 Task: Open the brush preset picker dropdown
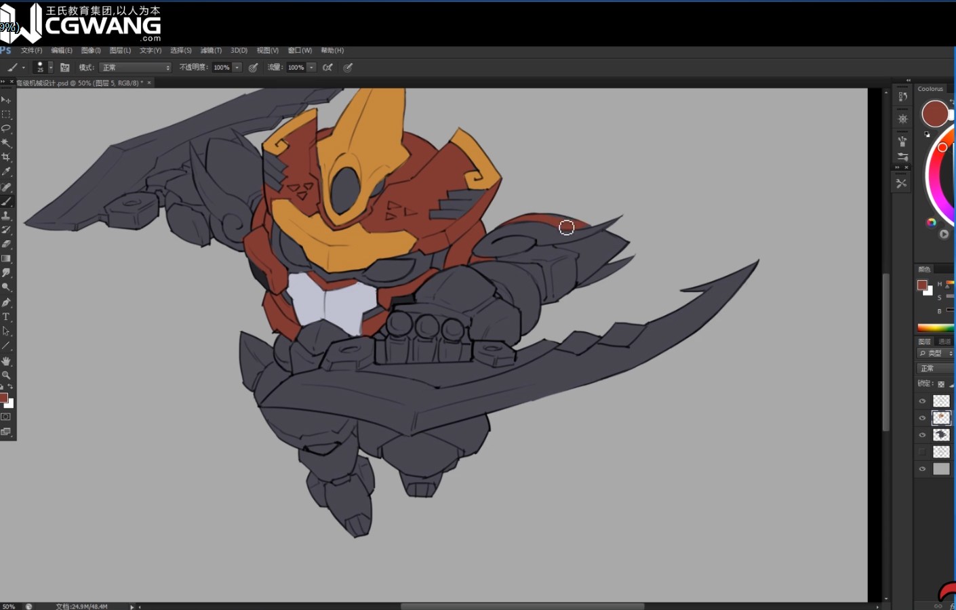tap(50, 68)
